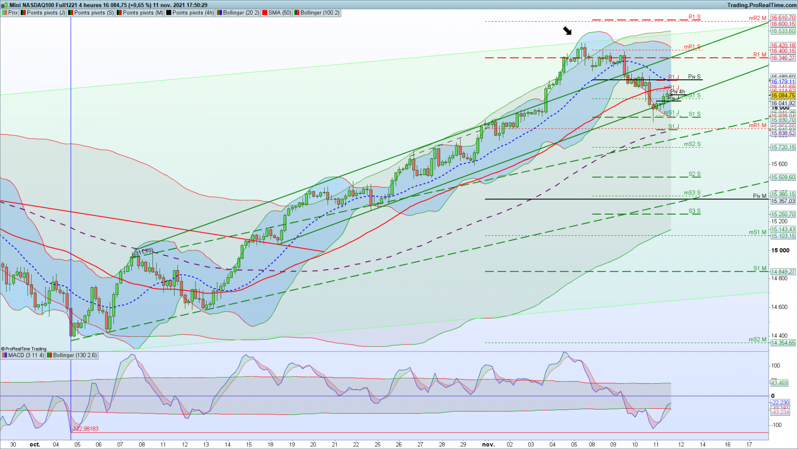This screenshot has width=798, height=449.
Task: Click the MACD (3 11 4) color icon
Action: tap(4, 355)
